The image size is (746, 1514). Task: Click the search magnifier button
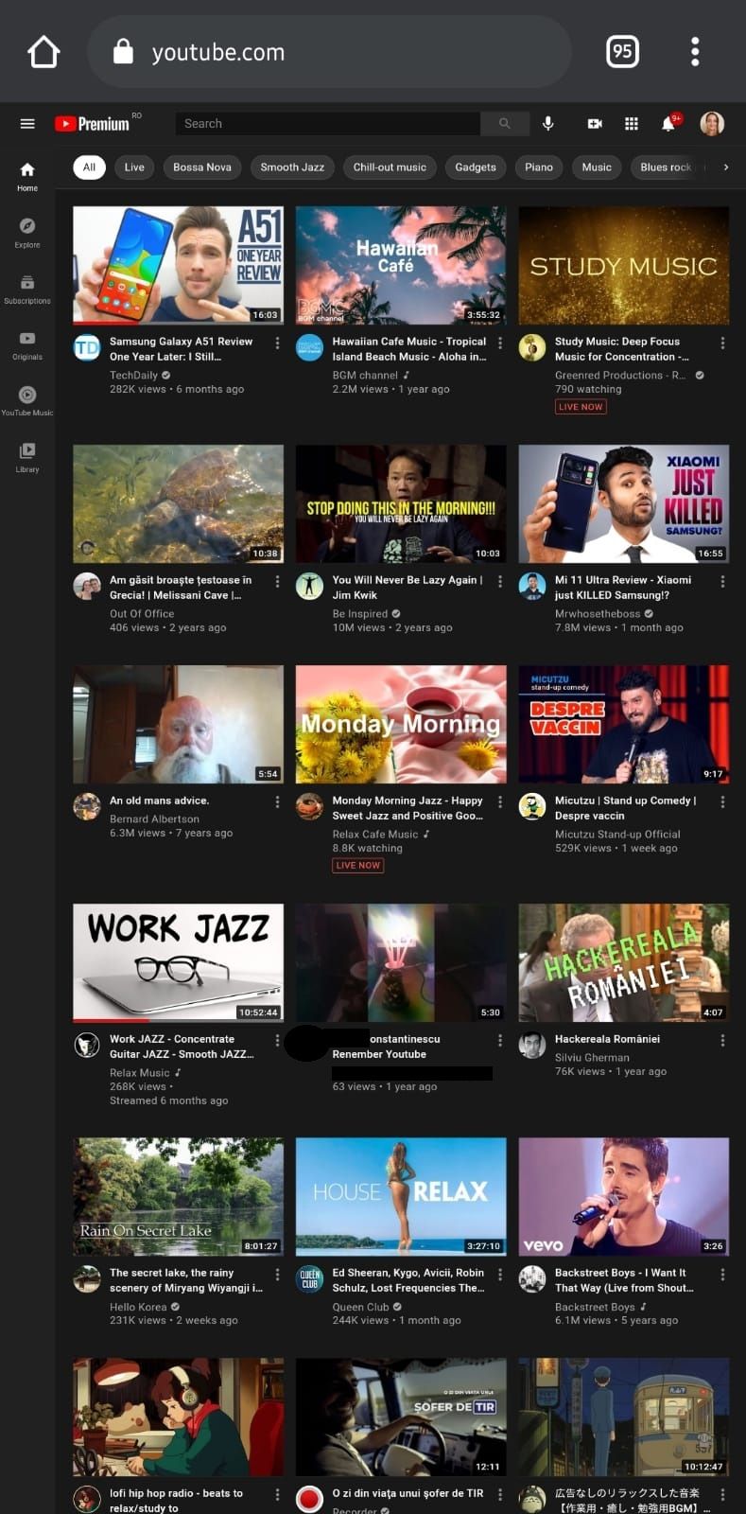(505, 124)
